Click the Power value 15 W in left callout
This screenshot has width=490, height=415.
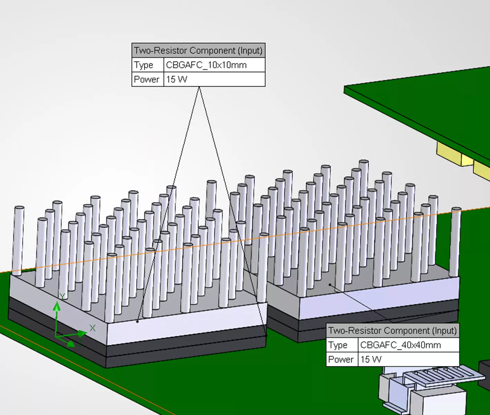click(176, 79)
